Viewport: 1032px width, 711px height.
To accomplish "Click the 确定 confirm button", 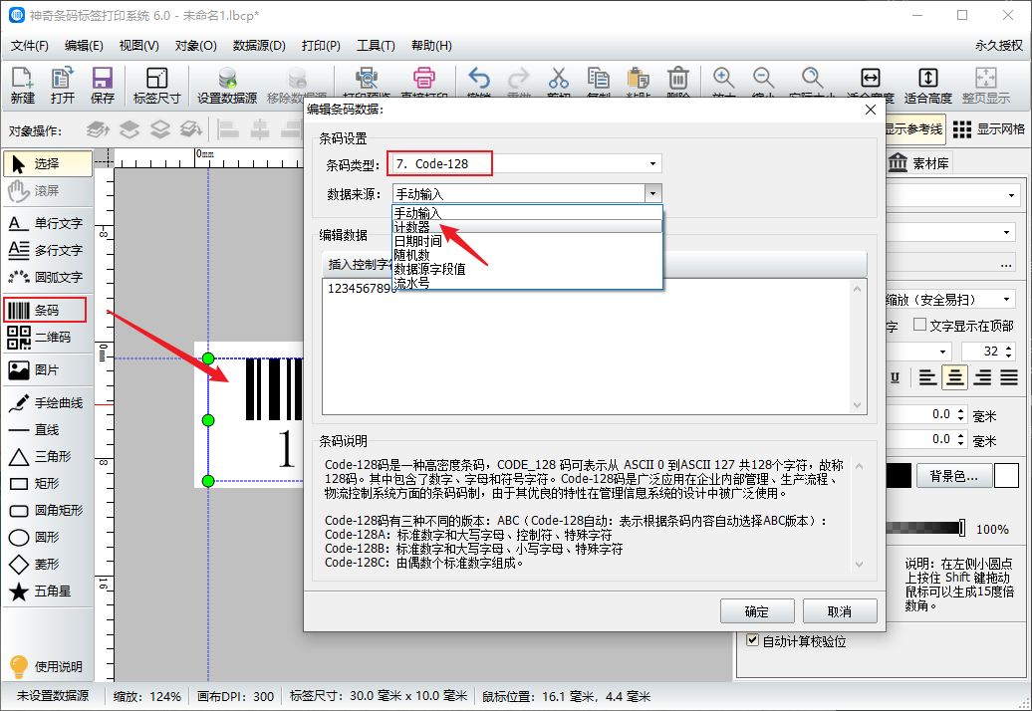I will [757, 611].
